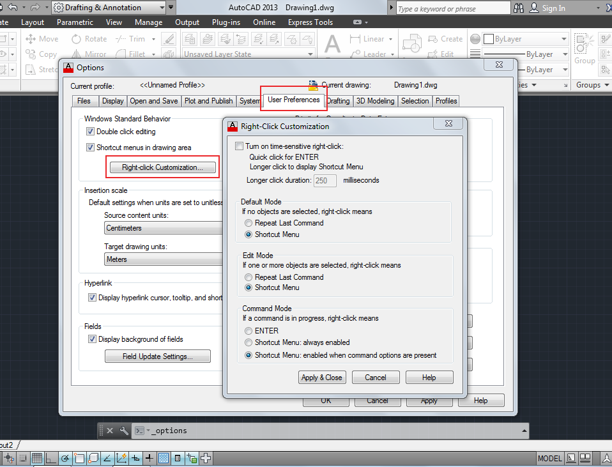Select Repeat Last Command under Edit Mode
The width and height of the screenshot is (612, 467).
[x=249, y=277]
